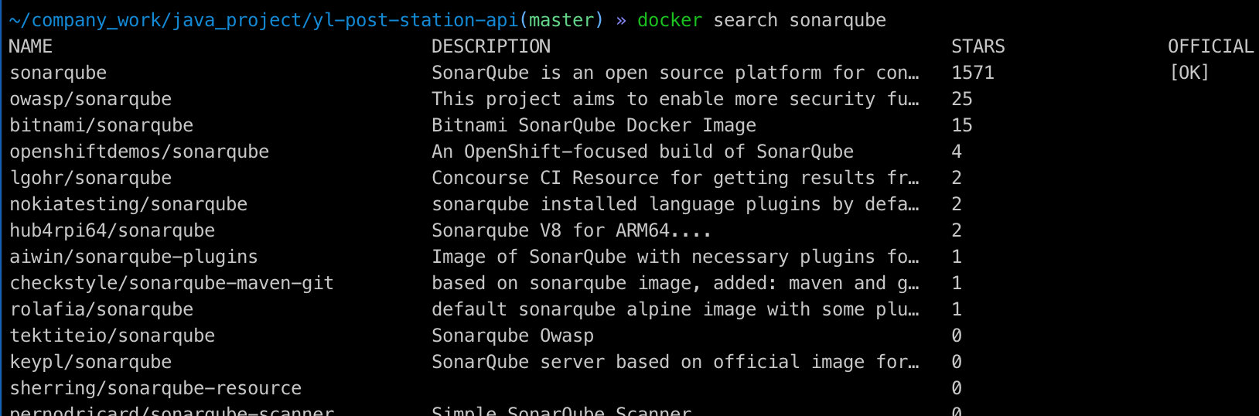Click the NAME column header
The image size is (1259, 416).
point(30,46)
